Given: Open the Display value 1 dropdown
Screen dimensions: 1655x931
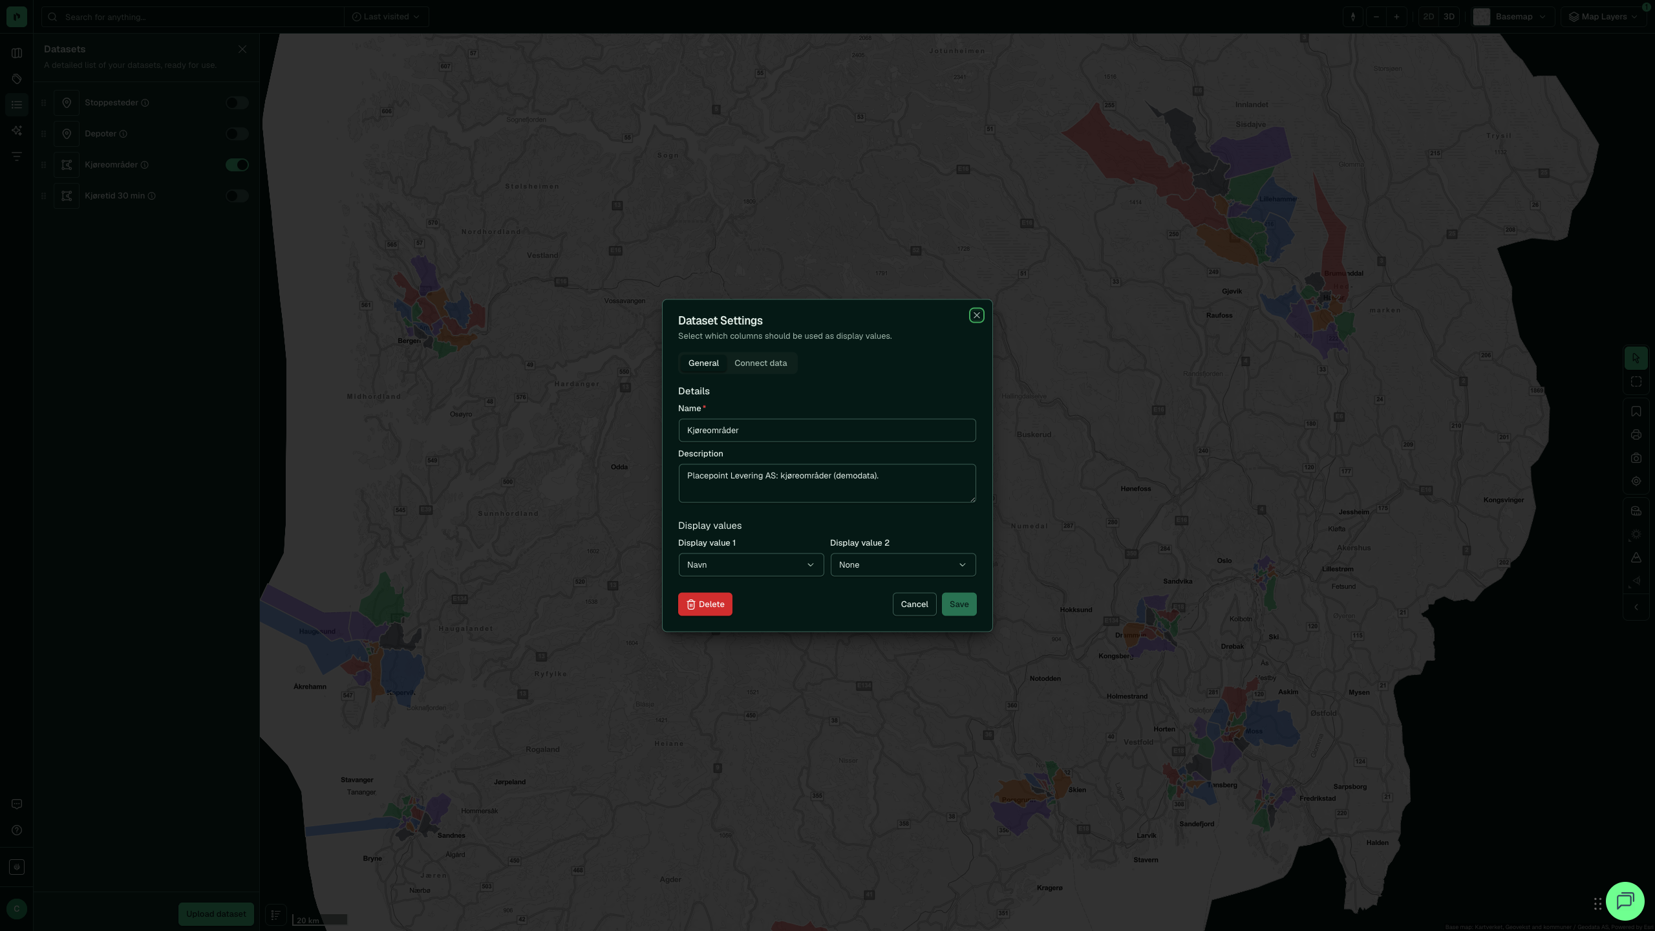Looking at the screenshot, I should coord(751,565).
